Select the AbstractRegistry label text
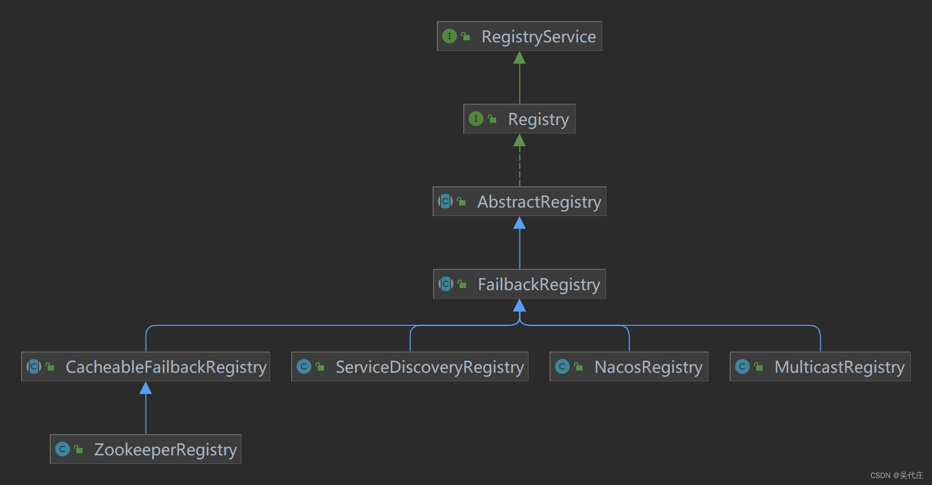The image size is (932, 485). (539, 202)
